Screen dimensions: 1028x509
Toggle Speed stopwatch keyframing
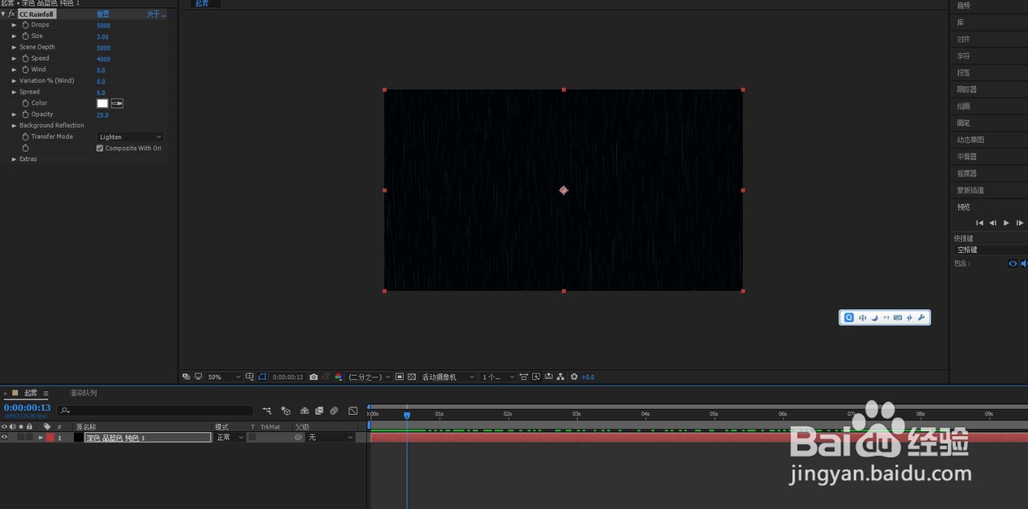26,58
